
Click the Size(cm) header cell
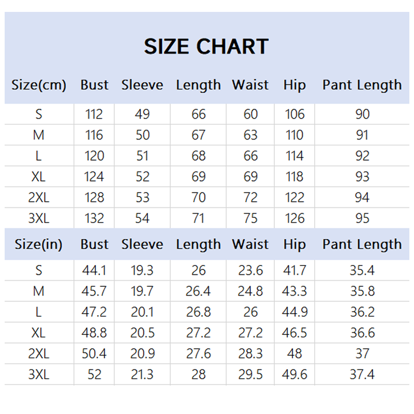[39, 85]
